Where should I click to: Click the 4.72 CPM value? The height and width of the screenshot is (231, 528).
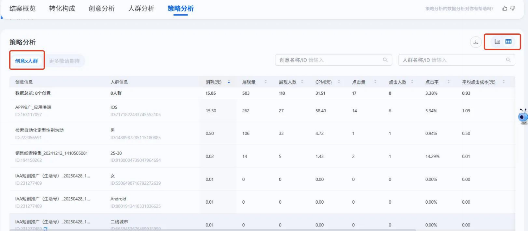[x=319, y=133]
